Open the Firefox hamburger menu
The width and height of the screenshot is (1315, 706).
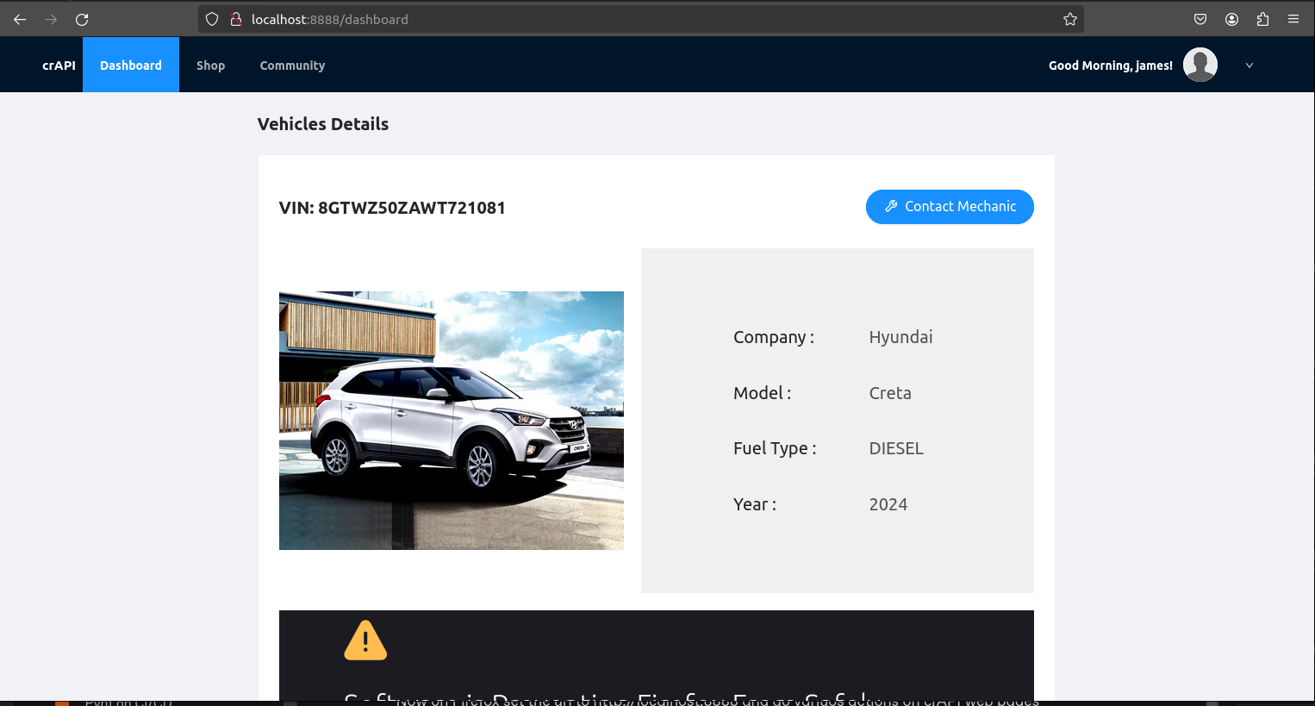coord(1293,19)
